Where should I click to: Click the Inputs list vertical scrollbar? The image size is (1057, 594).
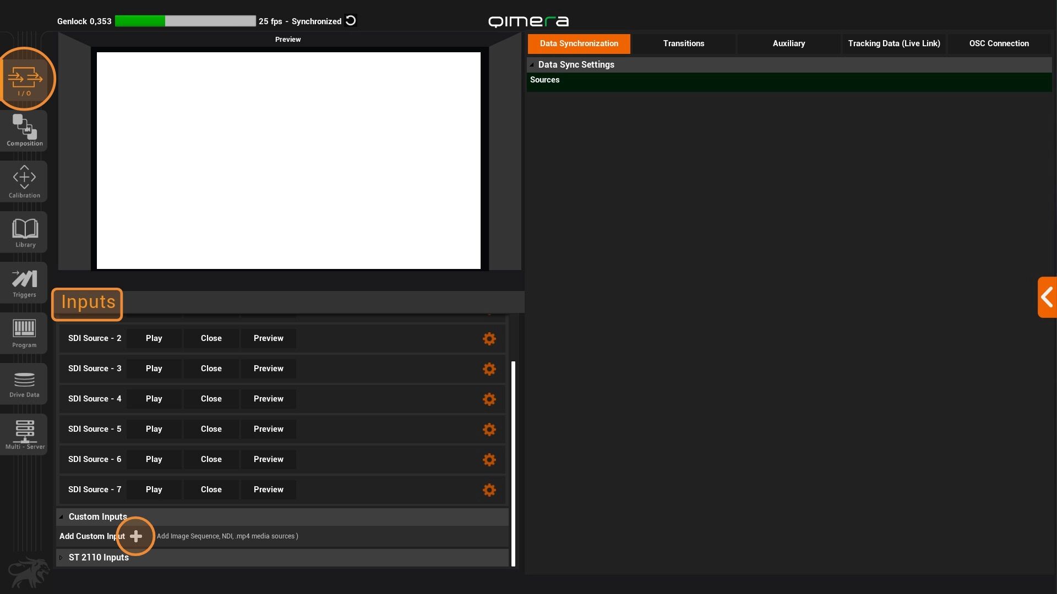513,463
